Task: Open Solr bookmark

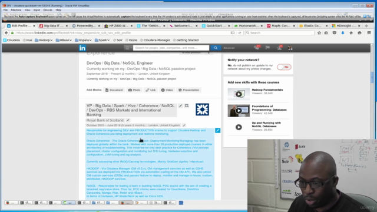Action: coord(118,40)
